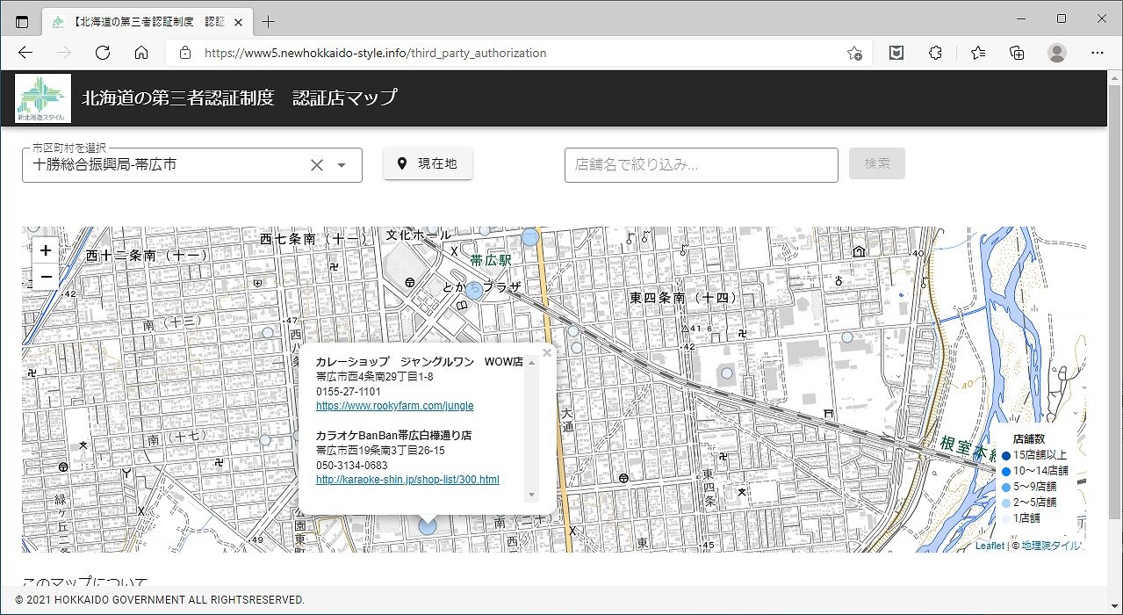Image resolution: width=1123 pixels, height=615 pixels.
Task: Expand the municipality dropdown arrow
Action: coord(342,165)
